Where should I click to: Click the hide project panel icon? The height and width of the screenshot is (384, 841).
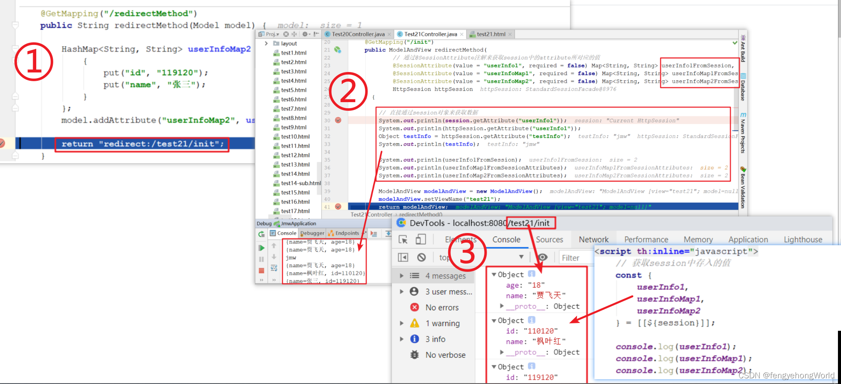click(316, 34)
